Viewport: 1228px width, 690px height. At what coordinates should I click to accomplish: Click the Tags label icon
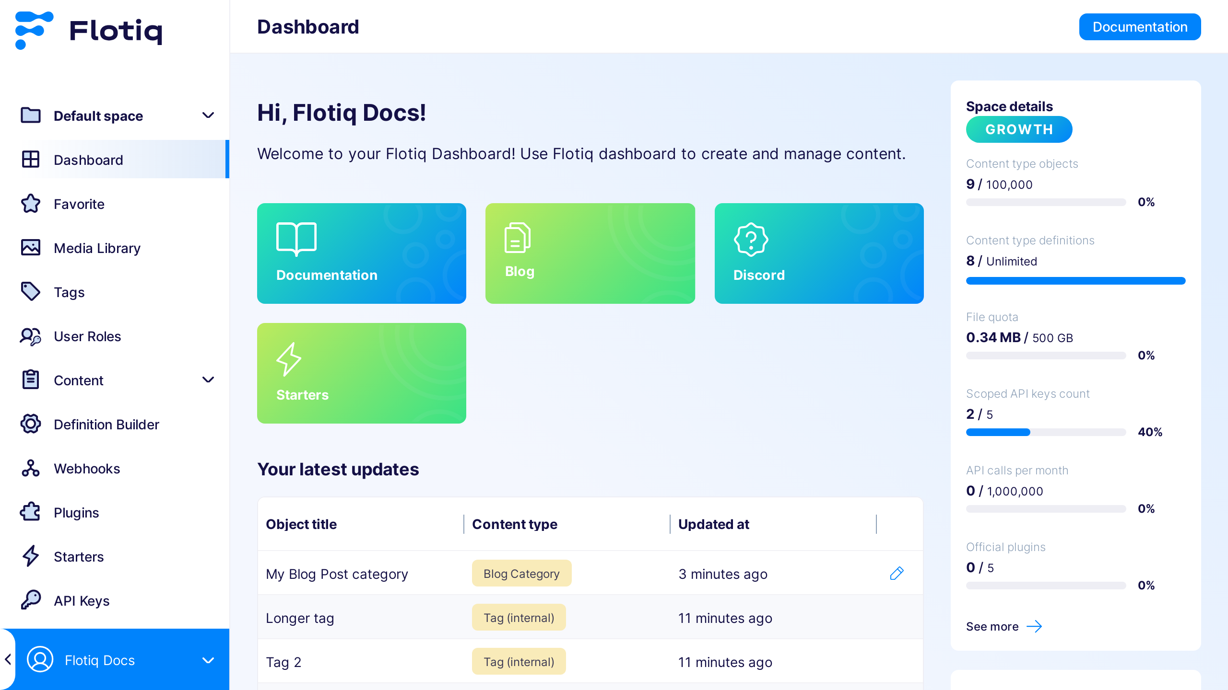(31, 292)
